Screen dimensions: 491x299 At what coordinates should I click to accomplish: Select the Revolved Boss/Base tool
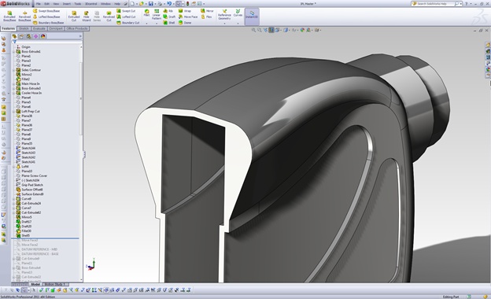(x=24, y=16)
